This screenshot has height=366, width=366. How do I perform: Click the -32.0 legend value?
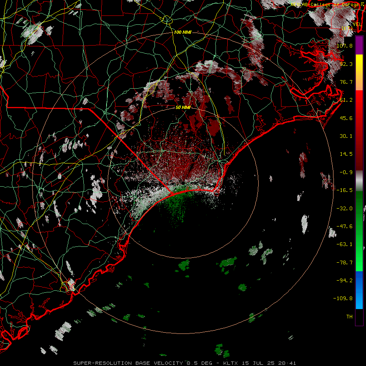tap(344, 209)
